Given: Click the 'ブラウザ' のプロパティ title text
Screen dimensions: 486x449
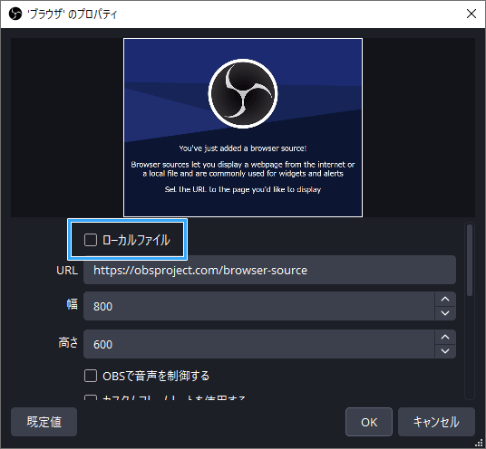Looking at the screenshot, I should coord(72,14).
